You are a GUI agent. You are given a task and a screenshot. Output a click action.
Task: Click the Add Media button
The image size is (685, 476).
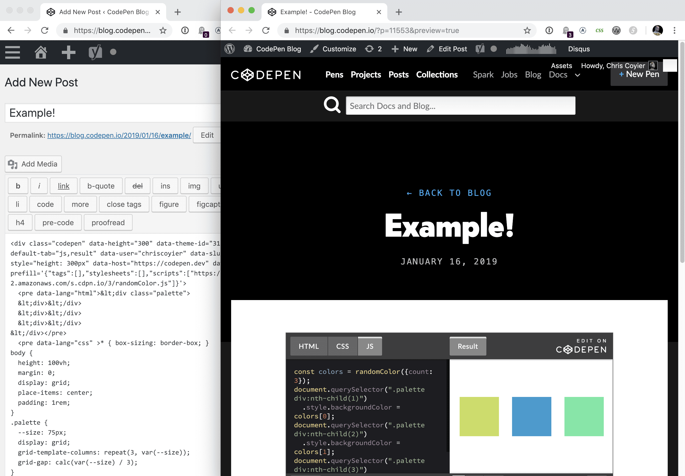[x=33, y=164]
